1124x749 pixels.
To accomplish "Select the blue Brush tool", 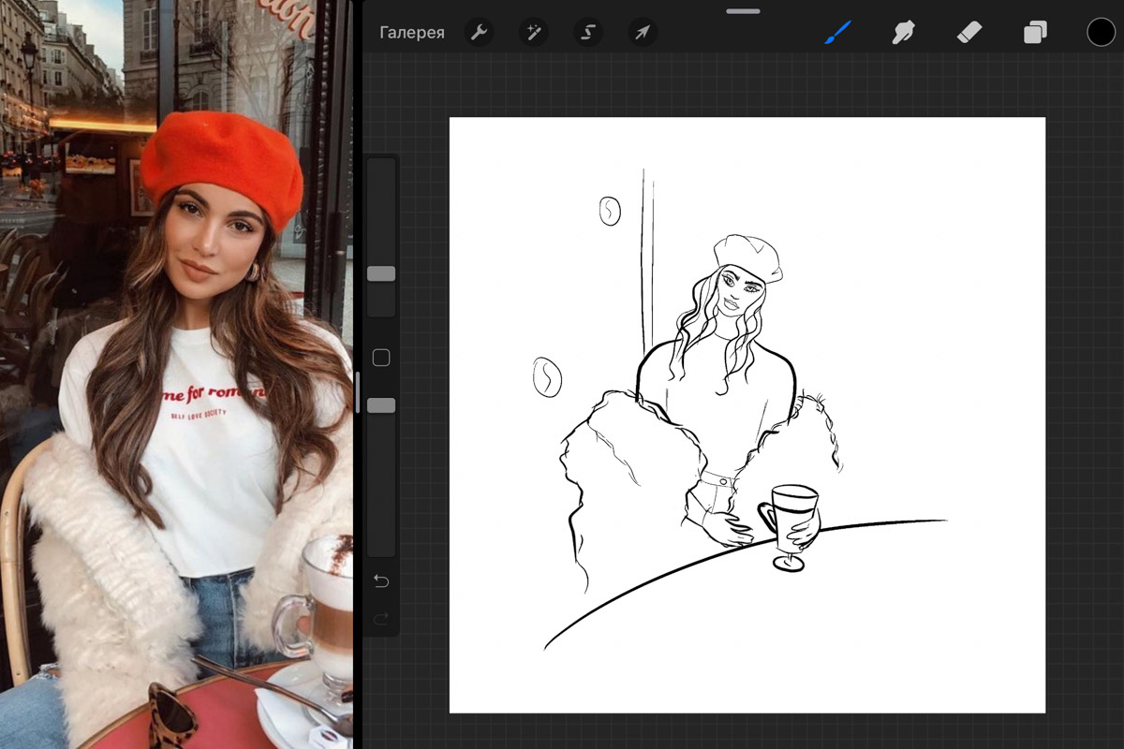I will point(837,33).
